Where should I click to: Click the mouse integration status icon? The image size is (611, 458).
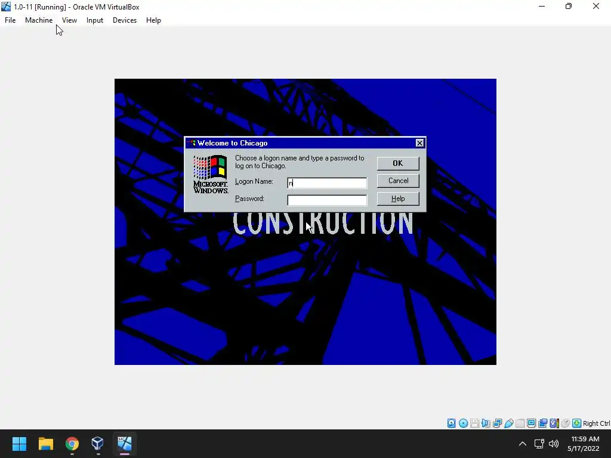click(566, 423)
